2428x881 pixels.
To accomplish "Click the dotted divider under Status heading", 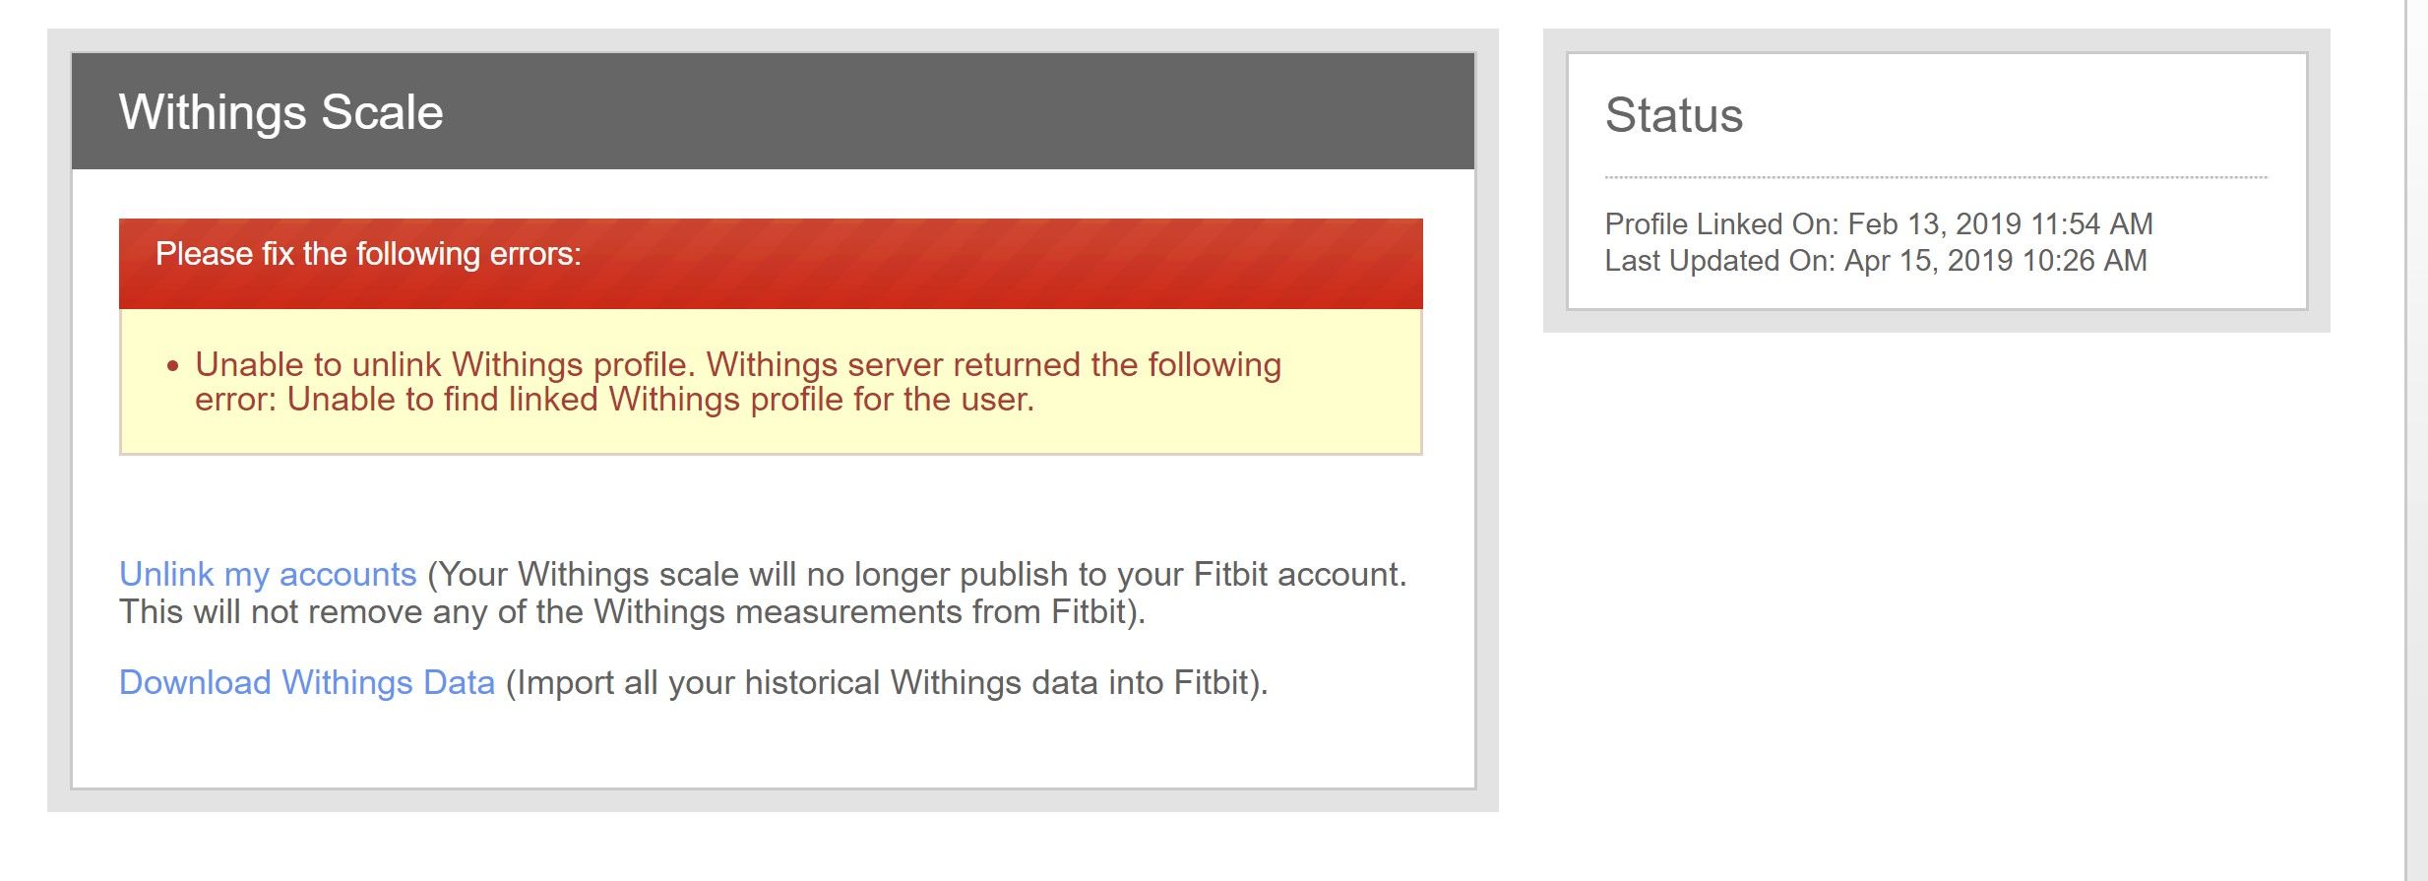I will 1935,178.
